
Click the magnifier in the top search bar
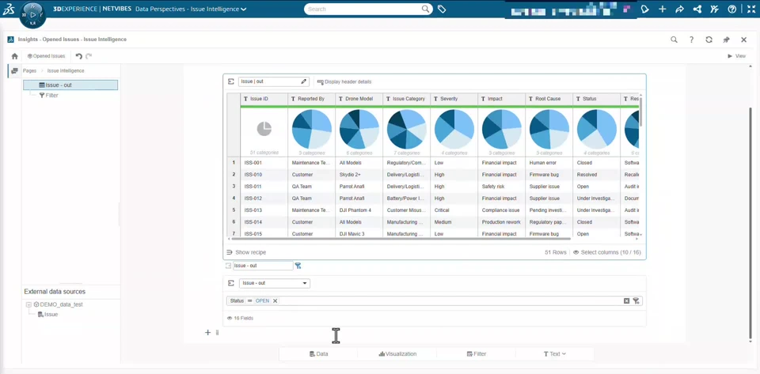(x=425, y=9)
